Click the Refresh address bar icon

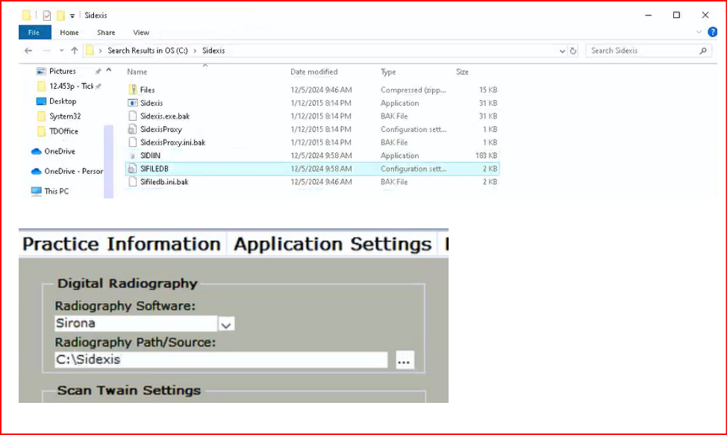pos(573,51)
